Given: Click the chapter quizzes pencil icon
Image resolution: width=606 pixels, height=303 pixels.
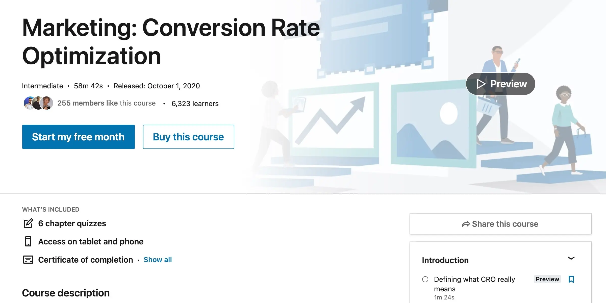Looking at the screenshot, I should click(28, 223).
